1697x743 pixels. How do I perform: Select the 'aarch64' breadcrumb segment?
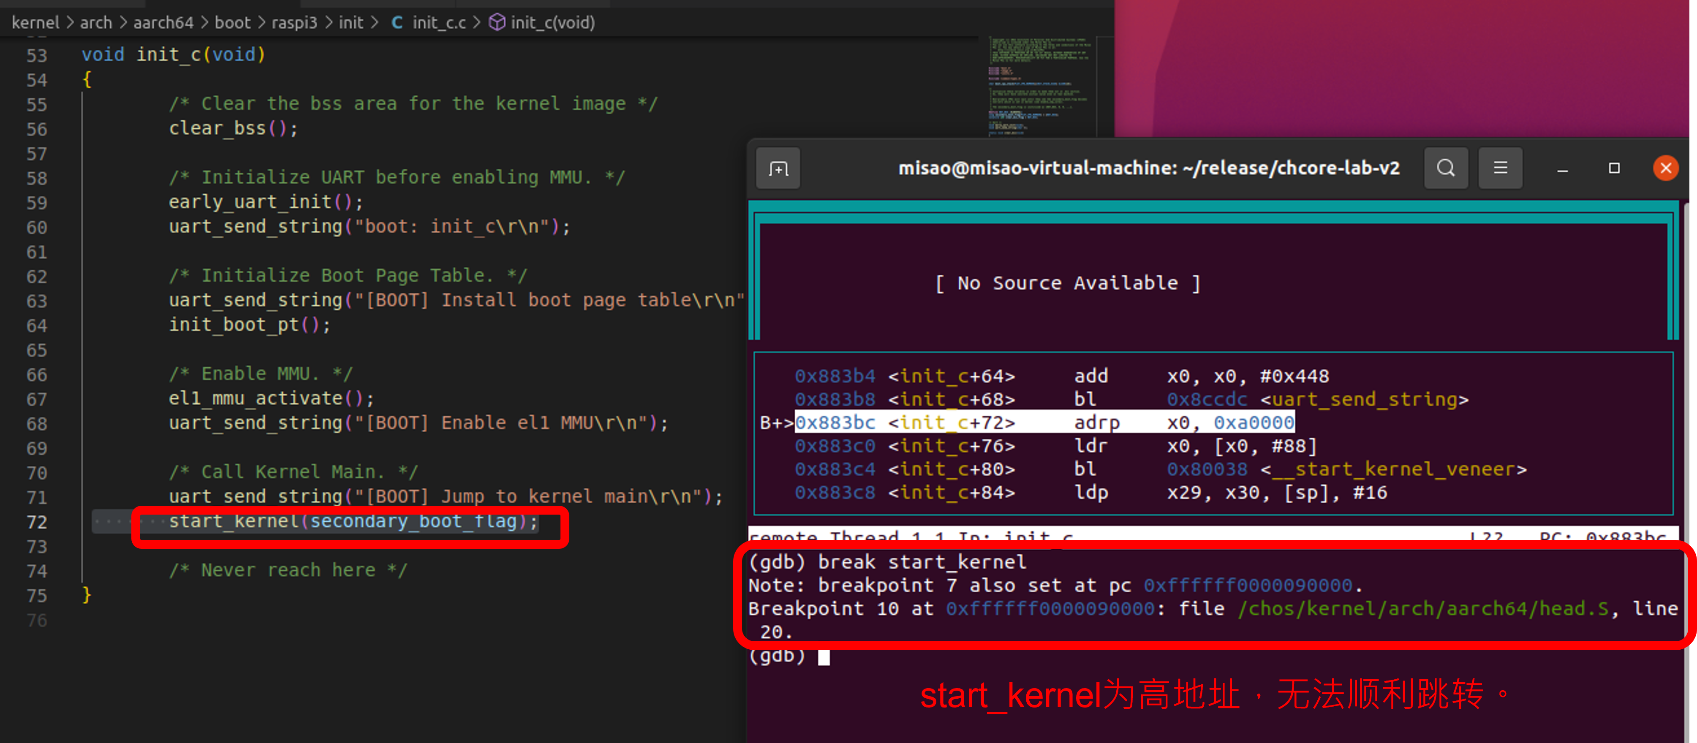pyautogui.click(x=163, y=22)
